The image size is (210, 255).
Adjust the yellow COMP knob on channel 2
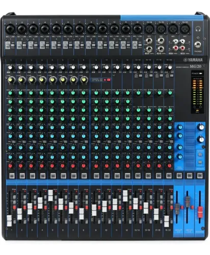tap(20, 80)
